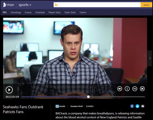Image resolution: width=153 pixels, height=120 pixels.
Task: Select the NFL tab
Action: tap(5, 12)
